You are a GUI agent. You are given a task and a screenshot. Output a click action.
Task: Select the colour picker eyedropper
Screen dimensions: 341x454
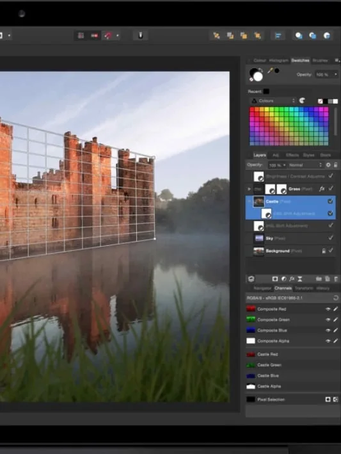click(270, 70)
